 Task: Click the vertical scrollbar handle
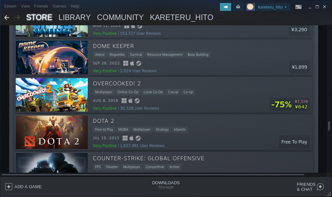click(329, 126)
